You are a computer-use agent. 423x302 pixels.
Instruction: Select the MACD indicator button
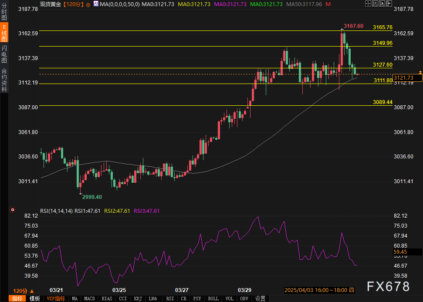89,299
